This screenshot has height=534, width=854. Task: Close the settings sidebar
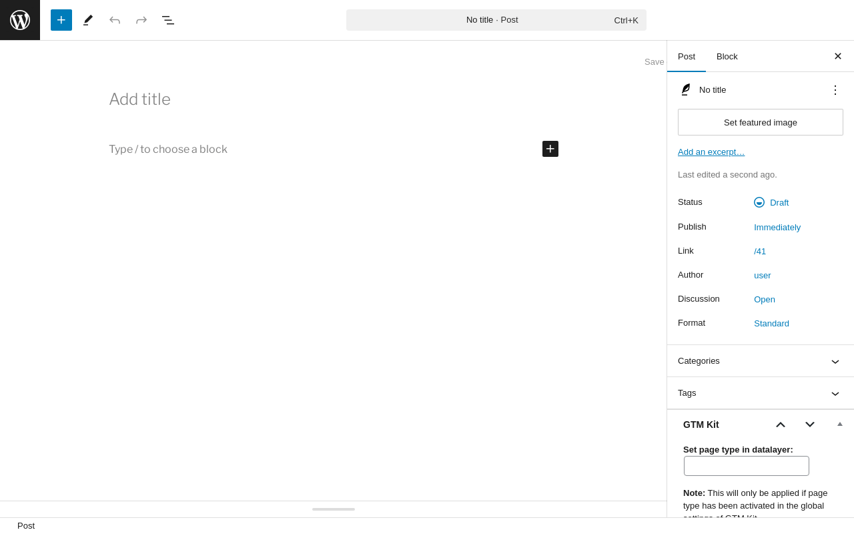click(x=838, y=57)
